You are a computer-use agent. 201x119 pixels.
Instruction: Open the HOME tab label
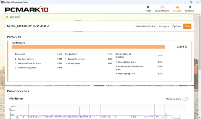pyautogui.click(x=148, y=11)
